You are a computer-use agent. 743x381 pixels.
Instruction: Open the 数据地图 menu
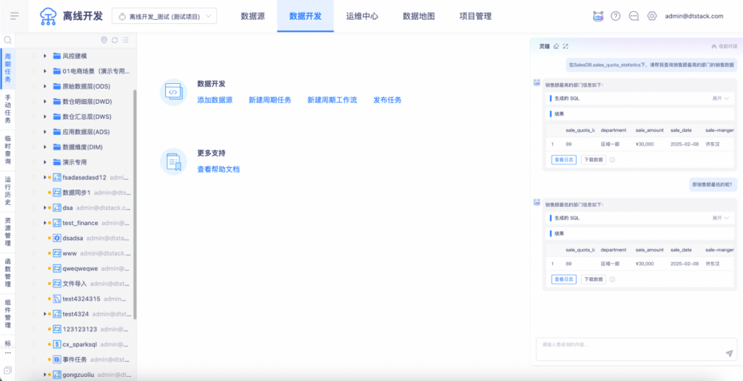point(418,16)
